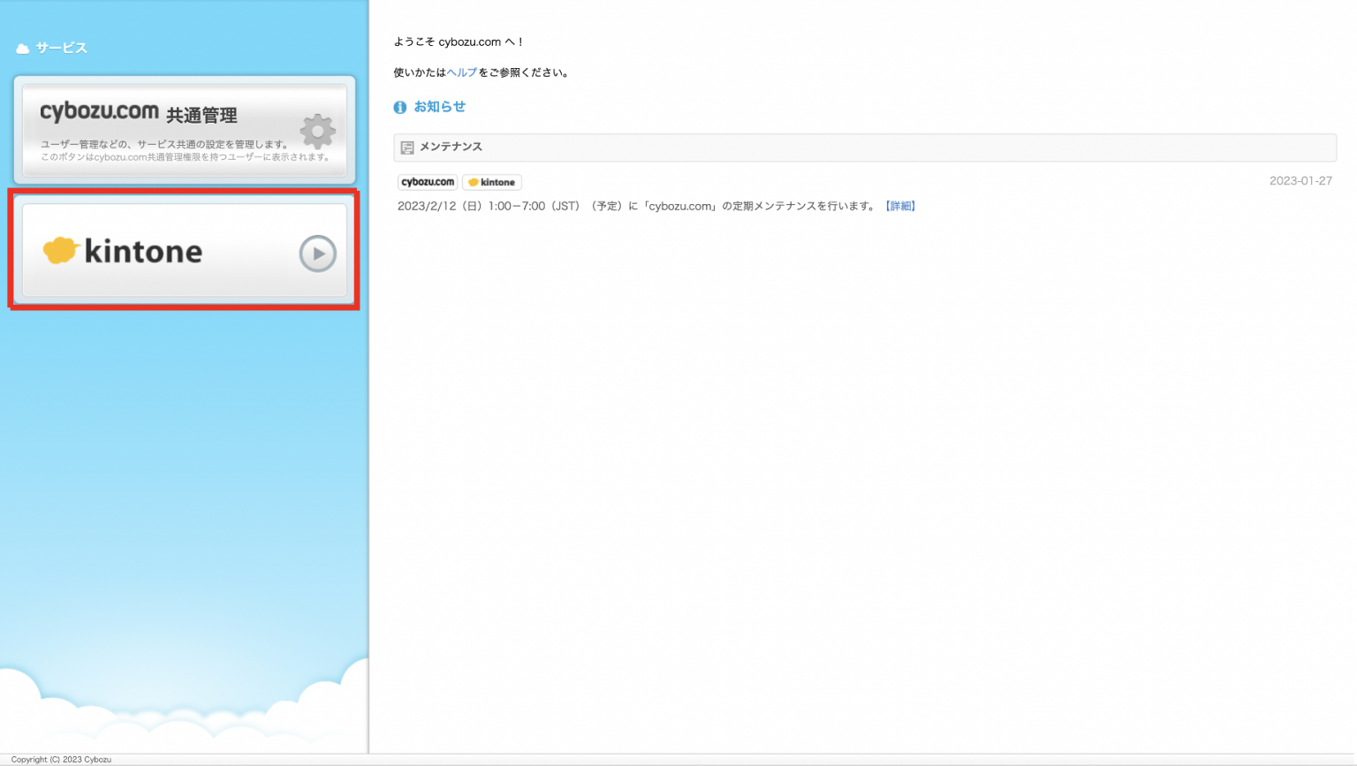The width and height of the screenshot is (1357, 766).
Task: Open the 【詳細】 maintenance details link
Action: (900, 206)
